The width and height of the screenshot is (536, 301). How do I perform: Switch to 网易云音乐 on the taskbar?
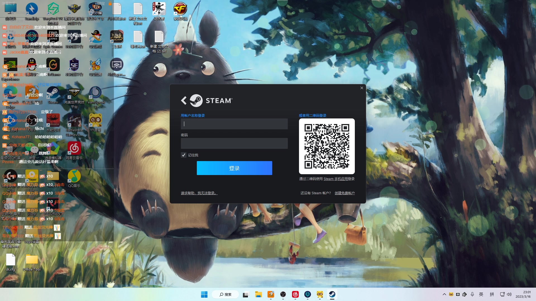295,294
